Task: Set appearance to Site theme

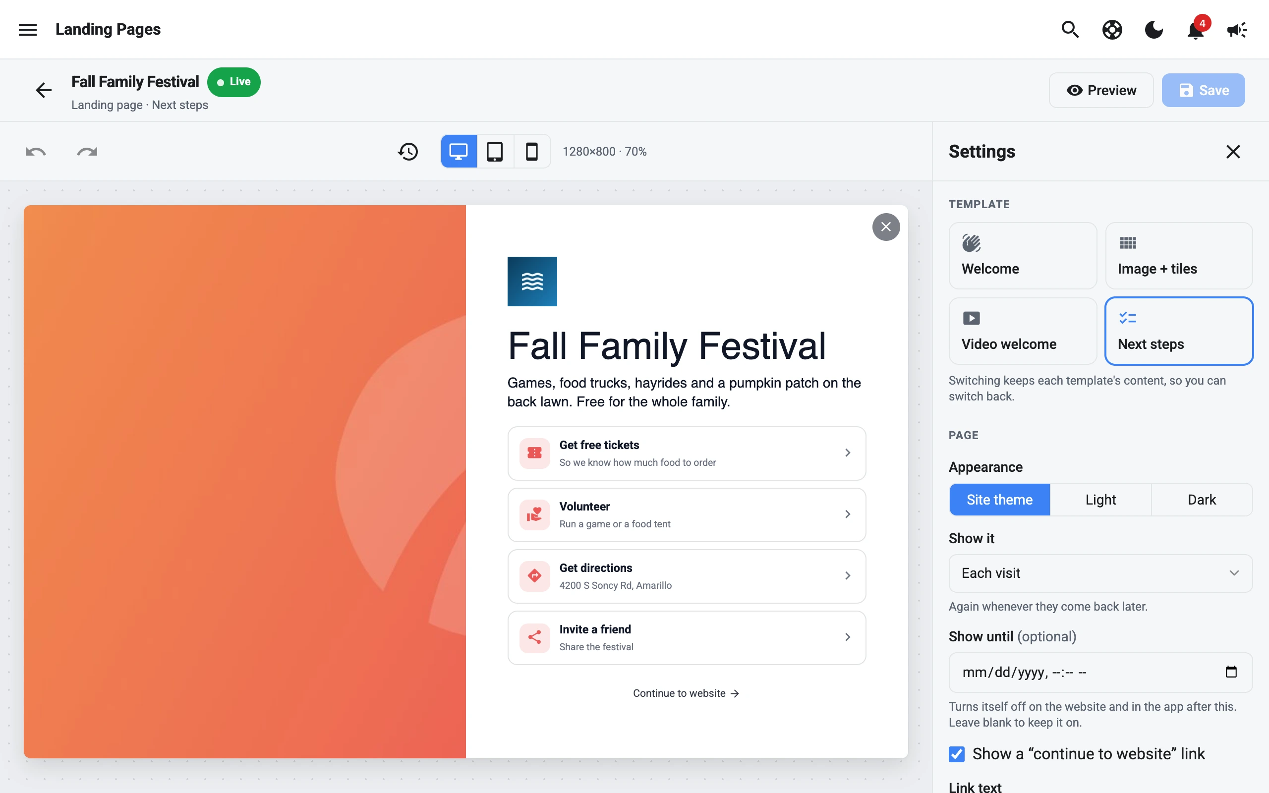Action: pyautogui.click(x=999, y=499)
